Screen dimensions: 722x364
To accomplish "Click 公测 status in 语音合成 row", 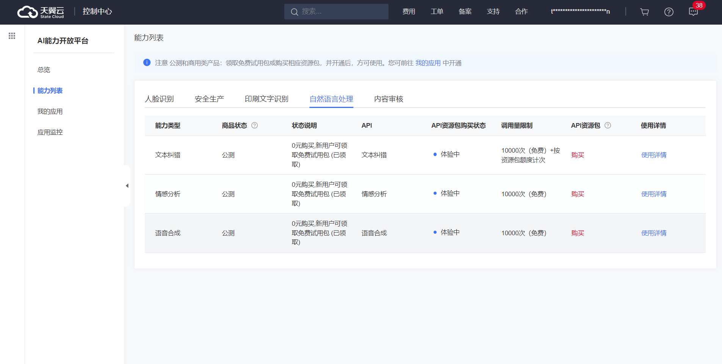I will click(x=228, y=233).
